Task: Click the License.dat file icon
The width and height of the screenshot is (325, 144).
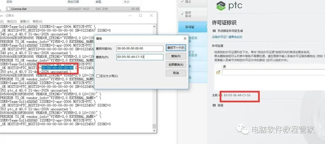Action: (x=8, y=9)
